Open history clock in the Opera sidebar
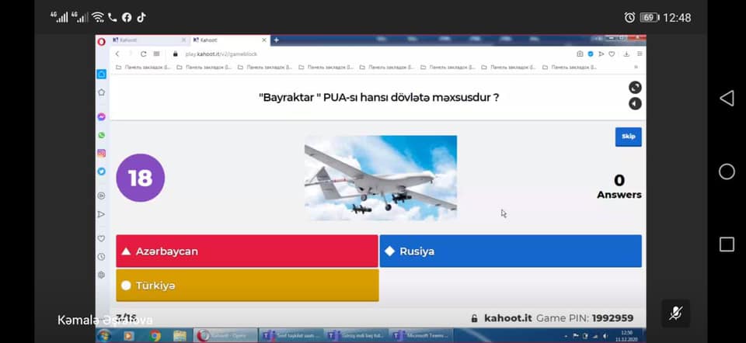 [x=101, y=257]
